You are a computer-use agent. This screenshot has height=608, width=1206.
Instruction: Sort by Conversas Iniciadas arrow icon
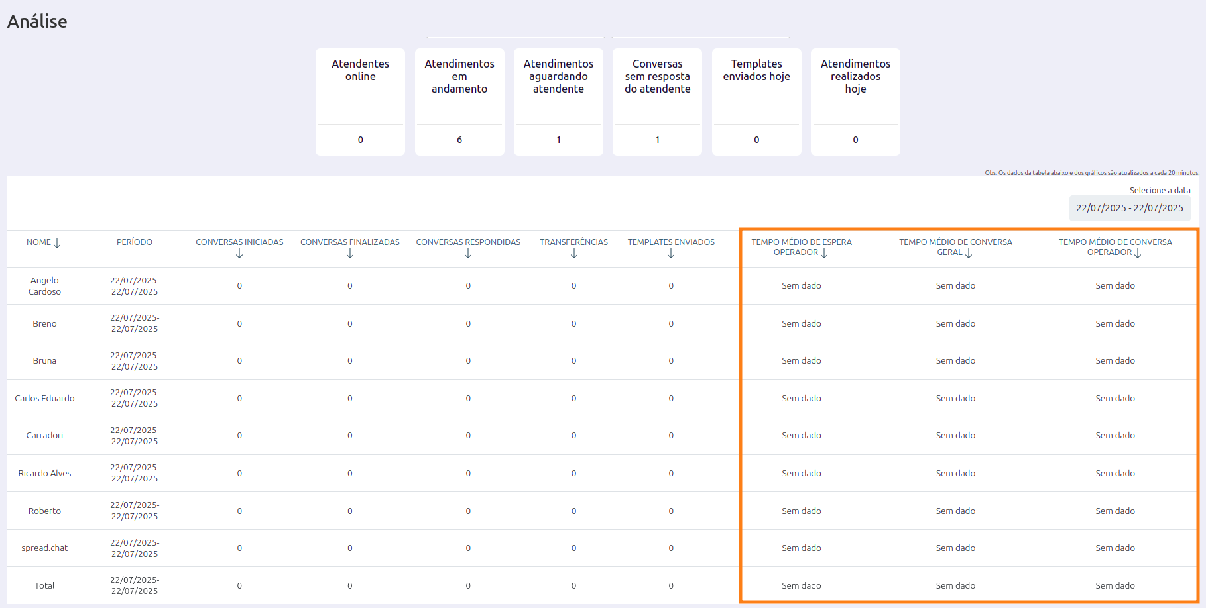239,254
